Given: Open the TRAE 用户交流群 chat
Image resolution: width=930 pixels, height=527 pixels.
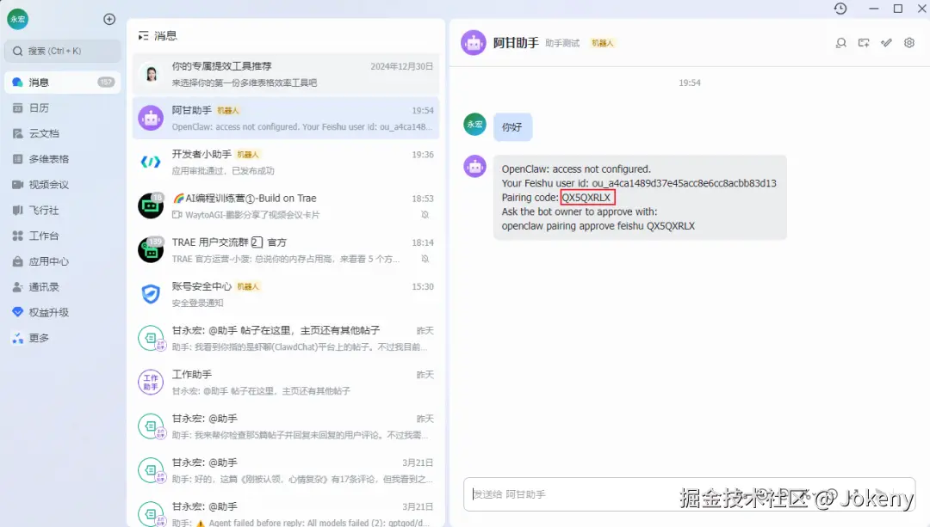Looking at the screenshot, I should [x=285, y=250].
